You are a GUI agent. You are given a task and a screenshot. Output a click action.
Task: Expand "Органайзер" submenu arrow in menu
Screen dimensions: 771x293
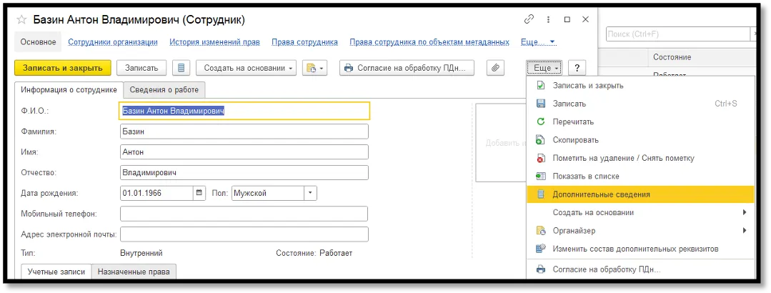pyautogui.click(x=745, y=231)
